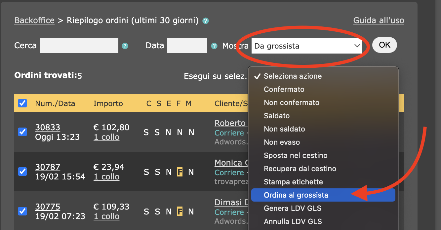Uncheck order 30775's selection checkbox
The height and width of the screenshot is (230, 441).
(22, 211)
